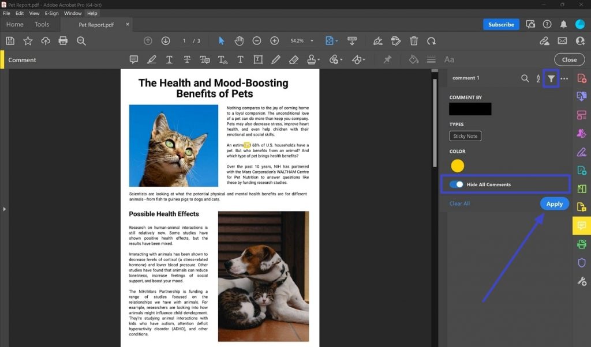Click the Apply button

tap(553, 203)
